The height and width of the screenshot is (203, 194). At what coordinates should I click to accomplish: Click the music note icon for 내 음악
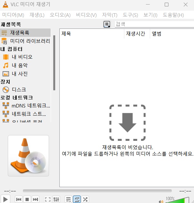click(6, 65)
